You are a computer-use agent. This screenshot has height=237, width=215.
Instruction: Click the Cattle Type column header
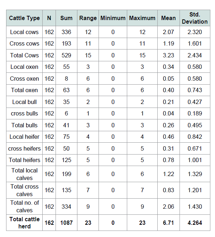[x=24, y=18]
